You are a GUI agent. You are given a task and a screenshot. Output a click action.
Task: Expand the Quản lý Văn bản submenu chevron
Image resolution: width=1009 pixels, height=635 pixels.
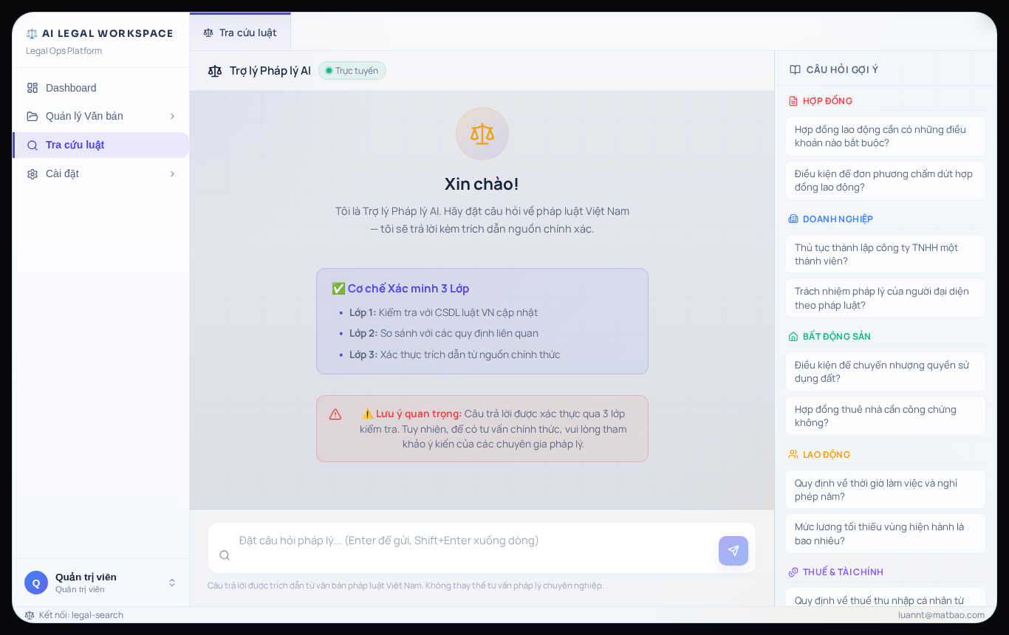172,116
